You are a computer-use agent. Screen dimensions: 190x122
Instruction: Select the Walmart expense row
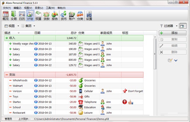pyautogui.click(x=76, y=86)
